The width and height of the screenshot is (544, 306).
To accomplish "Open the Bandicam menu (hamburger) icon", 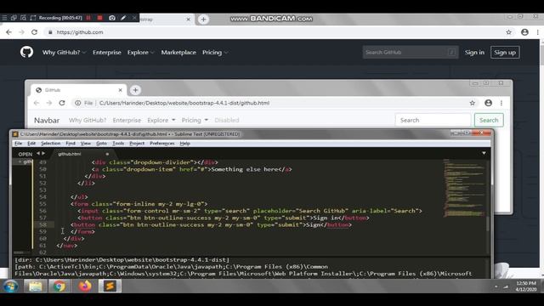I will pyautogui.click(x=4, y=18).
